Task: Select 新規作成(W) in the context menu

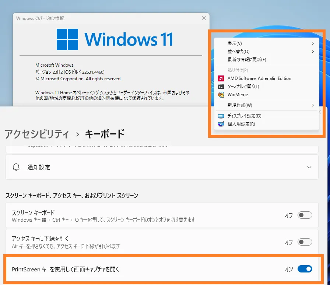Action: point(267,105)
